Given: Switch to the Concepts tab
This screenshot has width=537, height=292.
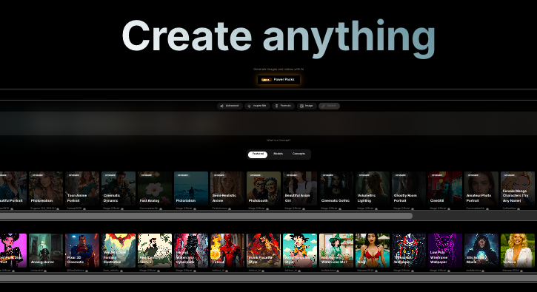Looking at the screenshot, I should (298, 155).
